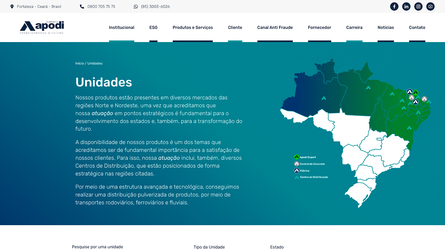
Task: Click the (85) 3003-6026 WhatsApp number
Action: tap(155, 7)
